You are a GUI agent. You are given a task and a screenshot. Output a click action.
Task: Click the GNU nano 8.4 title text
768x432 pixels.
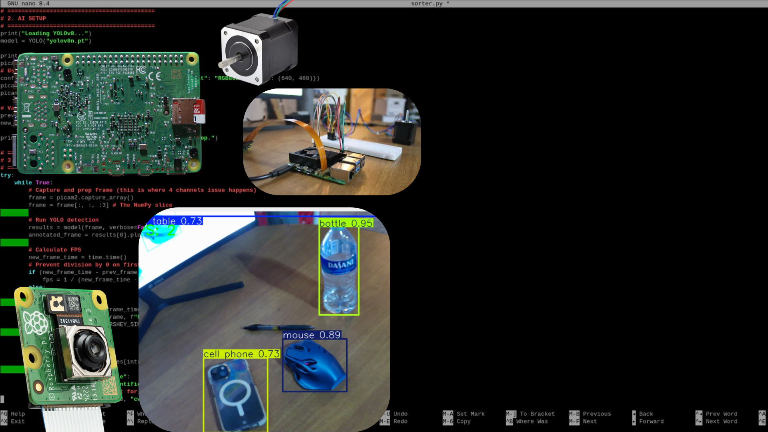(28, 4)
